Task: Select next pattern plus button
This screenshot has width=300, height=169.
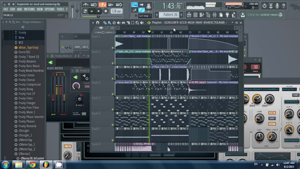Action: (181, 15)
